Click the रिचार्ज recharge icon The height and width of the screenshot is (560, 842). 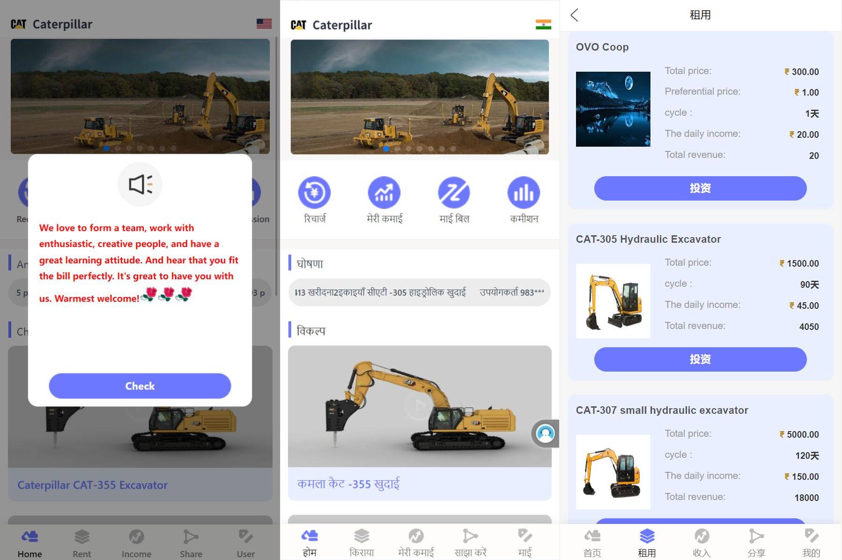[x=314, y=193]
